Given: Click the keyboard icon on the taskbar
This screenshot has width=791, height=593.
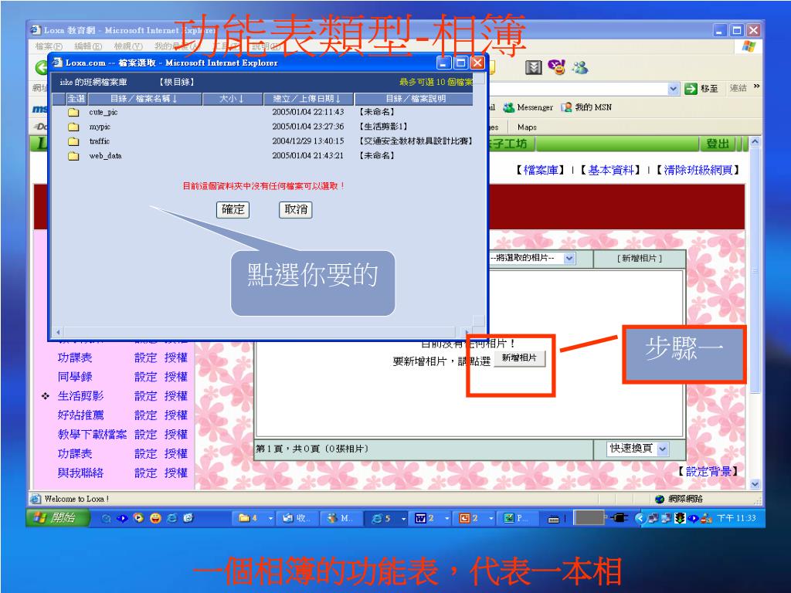Looking at the screenshot, I should click(x=553, y=519).
